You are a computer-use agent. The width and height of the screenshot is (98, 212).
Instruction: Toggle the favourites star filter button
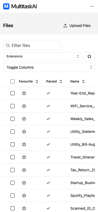[x=89, y=56]
